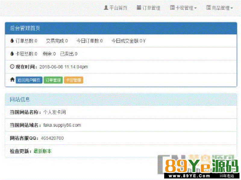Click the icon next to 商品管理 in navbar
The height and width of the screenshot is (180, 241).
click(x=208, y=8)
